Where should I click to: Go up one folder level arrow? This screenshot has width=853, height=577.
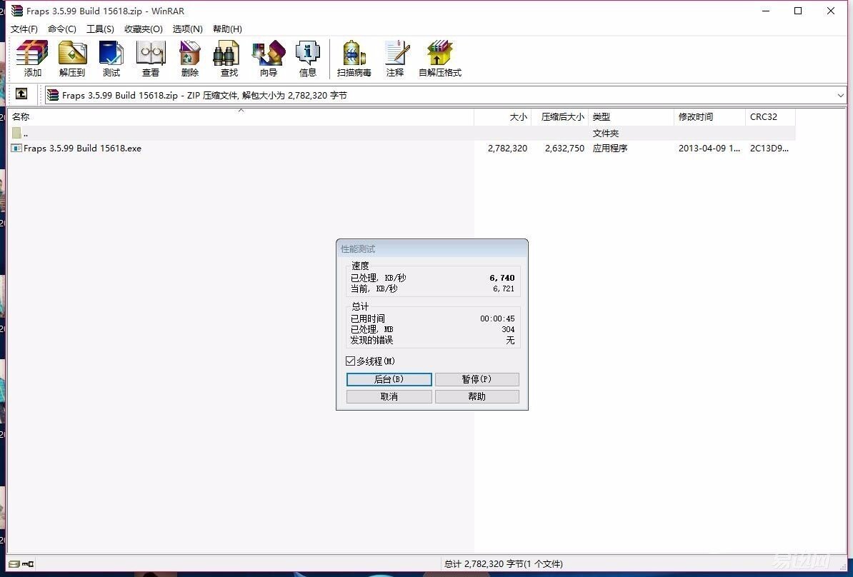[21, 94]
